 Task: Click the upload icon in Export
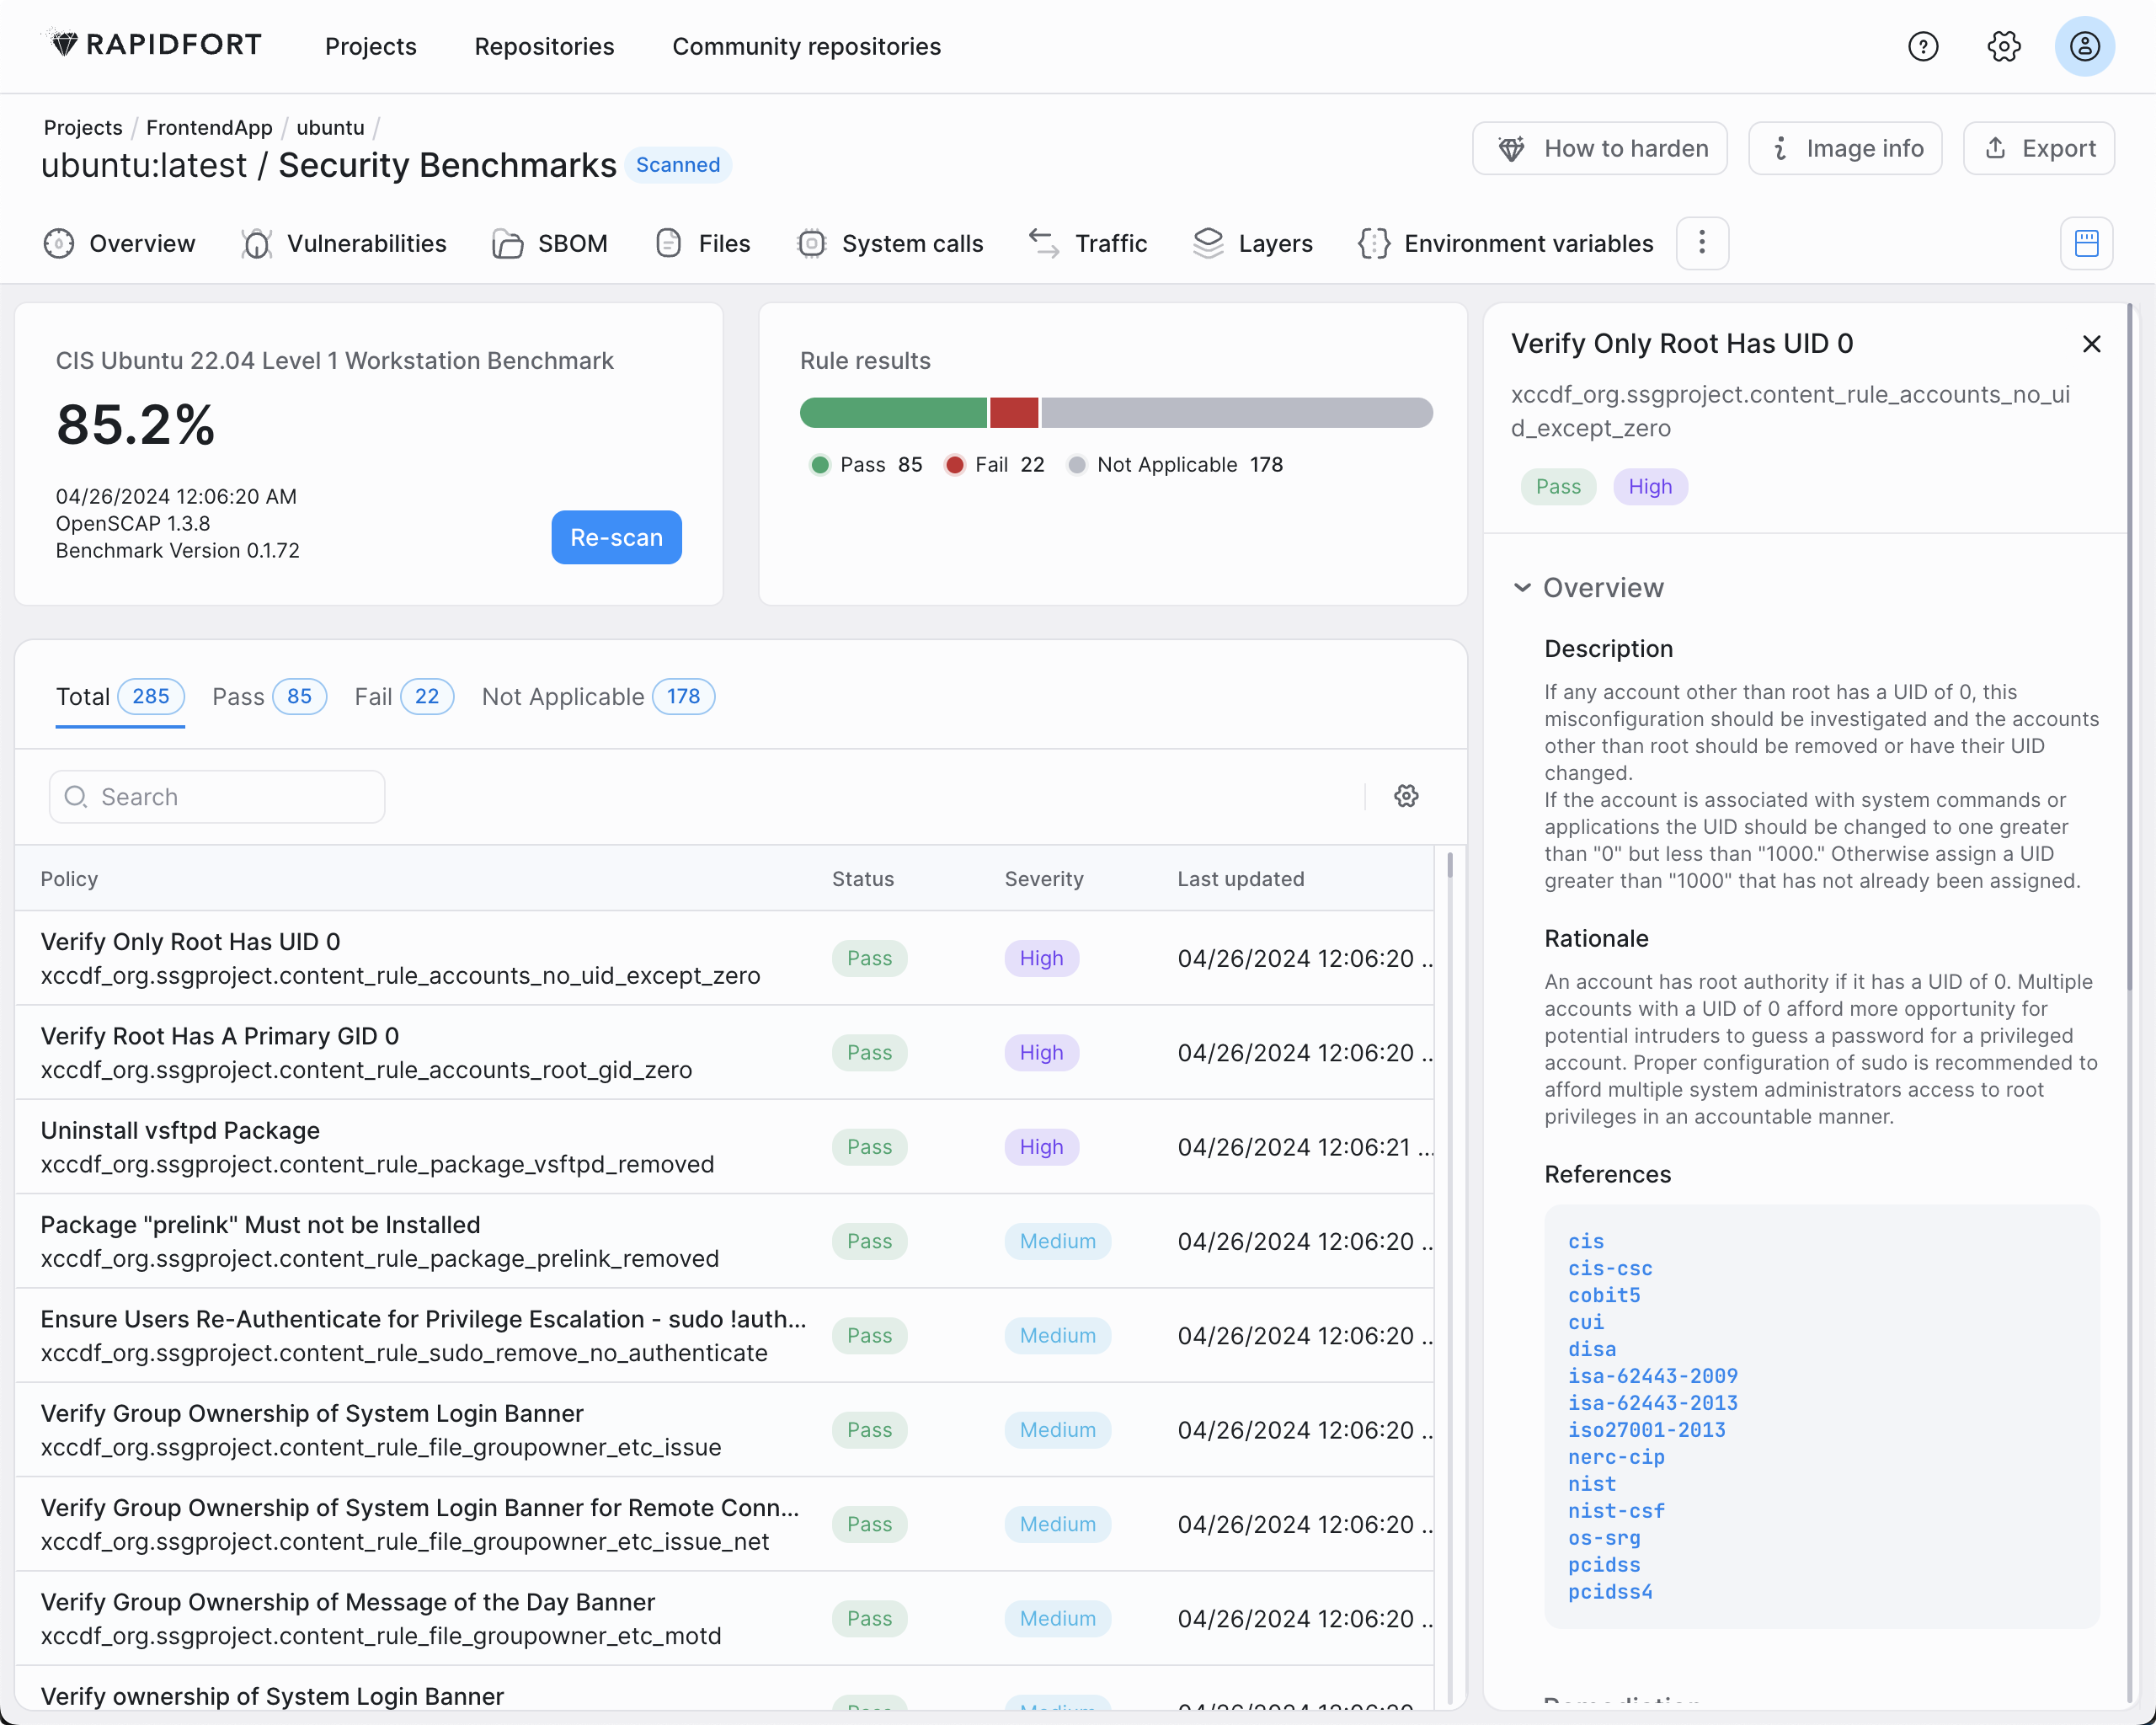(1996, 148)
